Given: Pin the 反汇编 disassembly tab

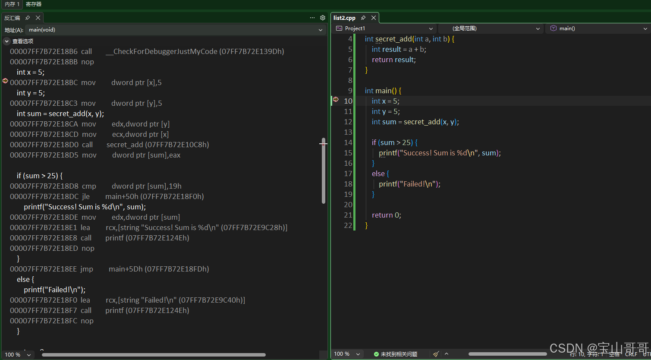Looking at the screenshot, I should point(28,18).
